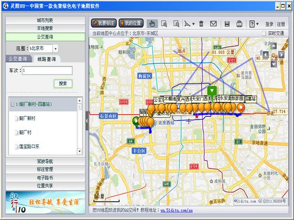Select the zoom-in magnifier tool
The image size is (294, 220).
coord(164,23)
